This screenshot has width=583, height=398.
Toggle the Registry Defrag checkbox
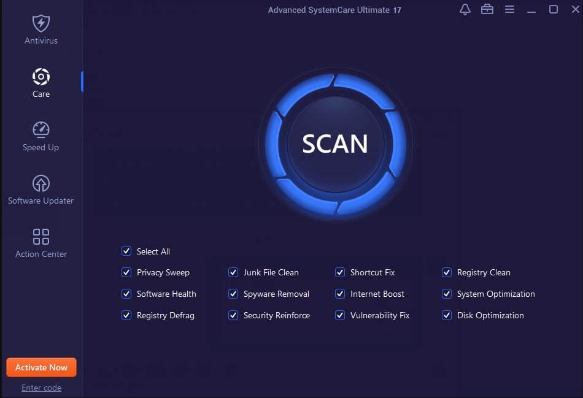pos(126,315)
